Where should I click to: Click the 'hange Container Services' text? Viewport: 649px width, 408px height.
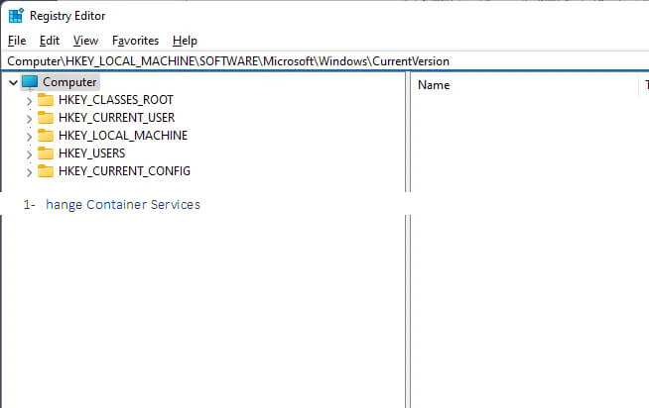click(123, 205)
